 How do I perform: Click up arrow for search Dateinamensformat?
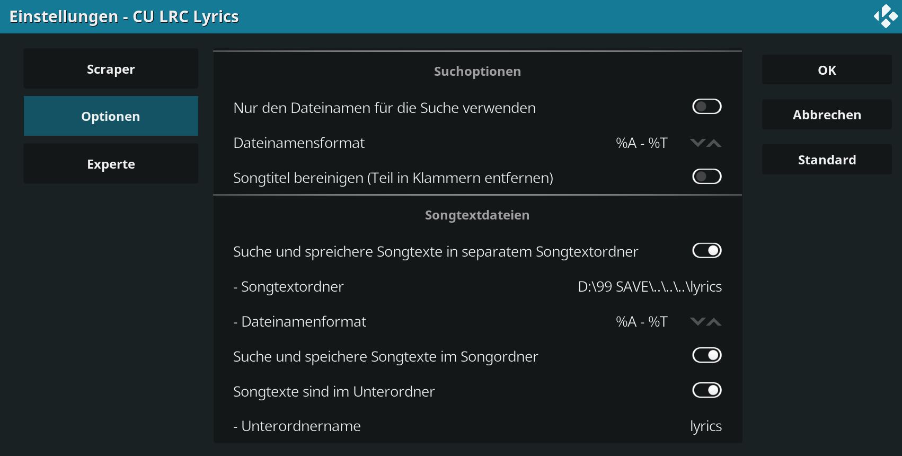point(714,143)
